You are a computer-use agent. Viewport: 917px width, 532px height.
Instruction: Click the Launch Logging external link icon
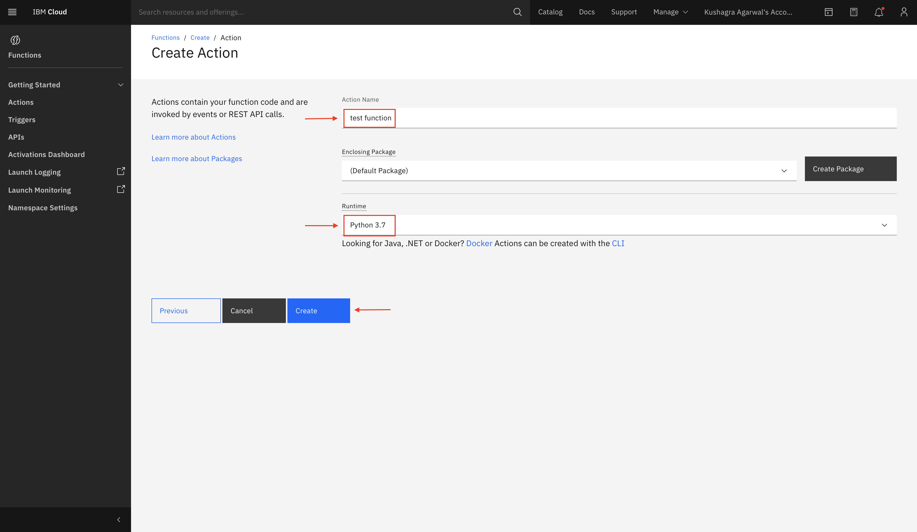click(x=121, y=172)
